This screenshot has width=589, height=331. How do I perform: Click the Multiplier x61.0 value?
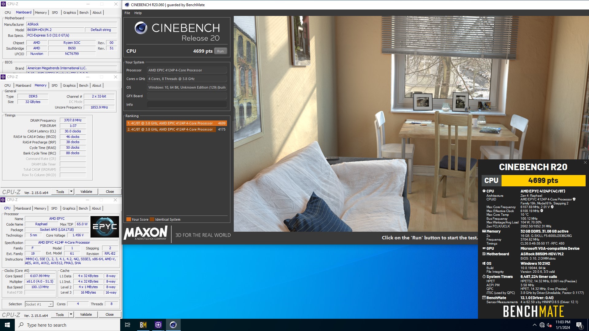[x=40, y=281]
